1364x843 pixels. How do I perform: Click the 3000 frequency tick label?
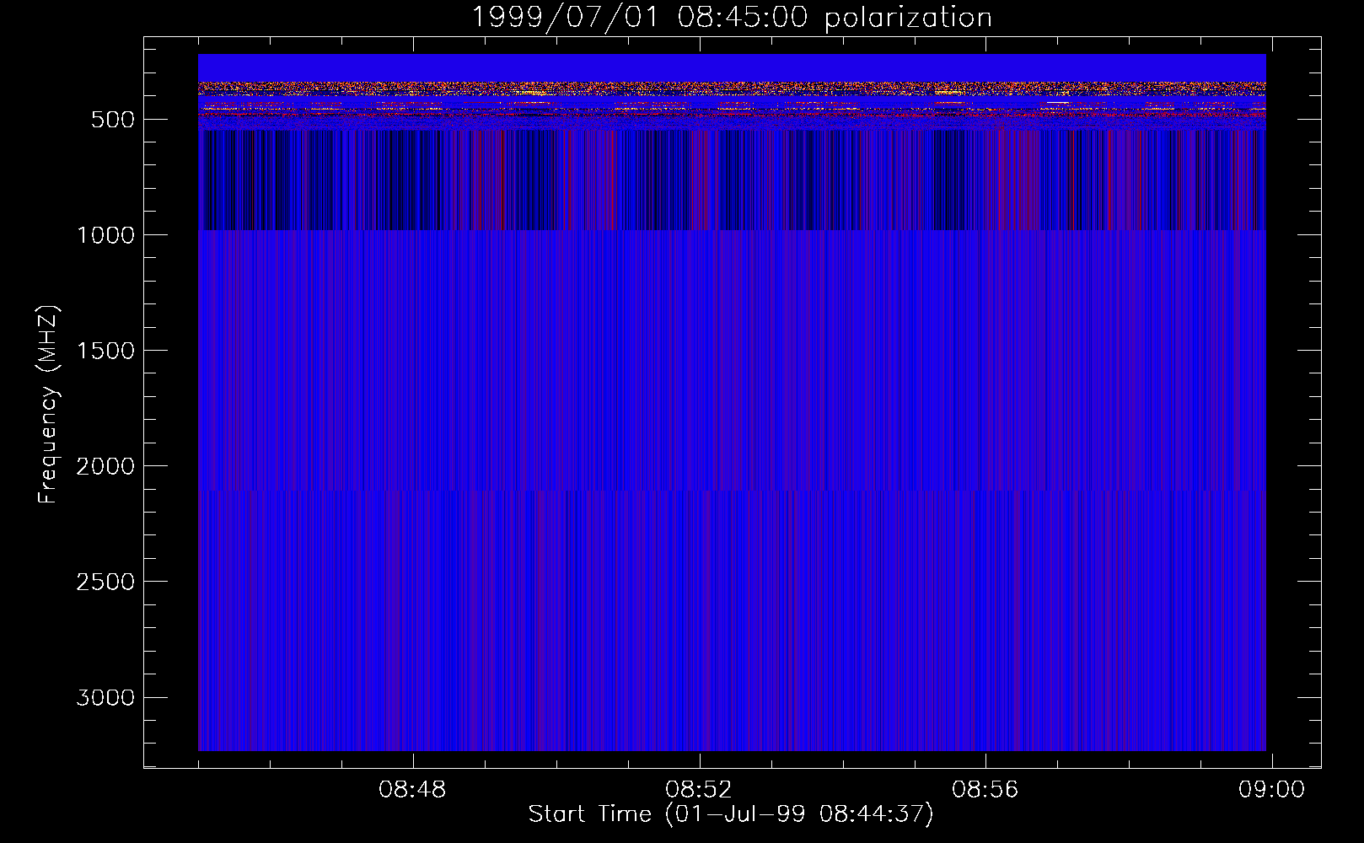point(105,697)
